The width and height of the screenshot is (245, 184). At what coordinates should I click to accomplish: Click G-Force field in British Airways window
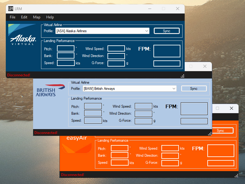[x=143, y=121]
